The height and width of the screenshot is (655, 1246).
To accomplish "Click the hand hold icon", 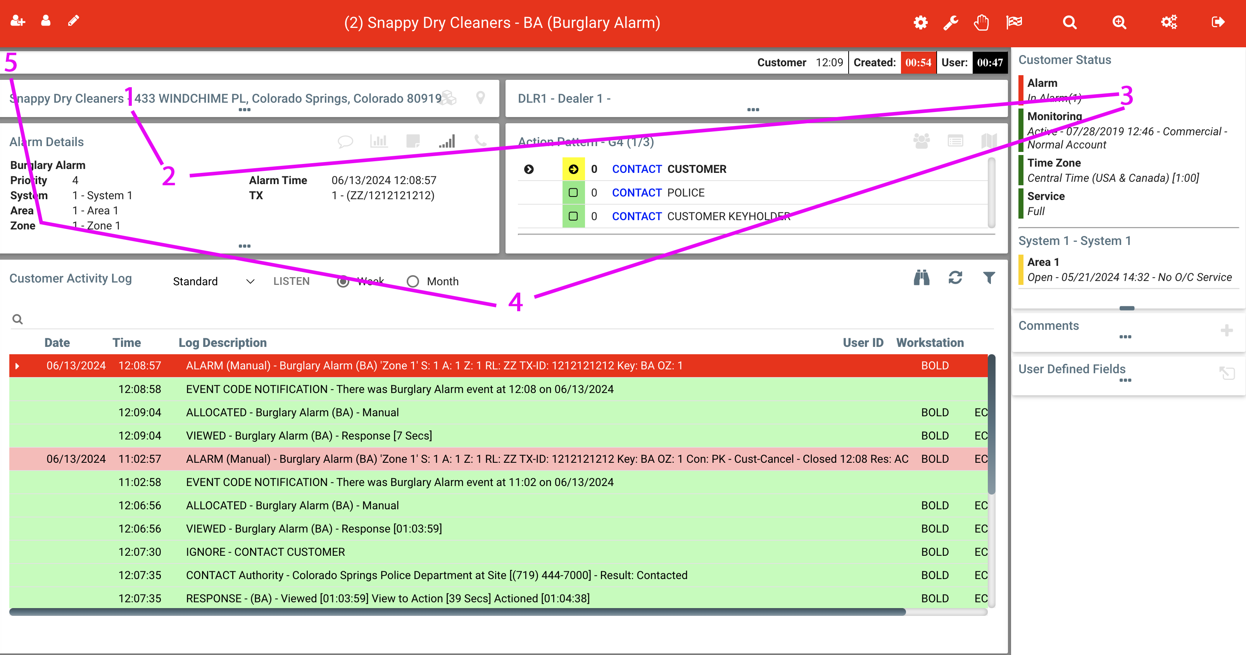I will point(981,22).
